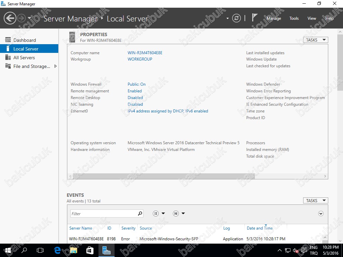Open the Tools menu
The height and width of the screenshot is (257, 343).
pyautogui.click(x=294, y=18)
